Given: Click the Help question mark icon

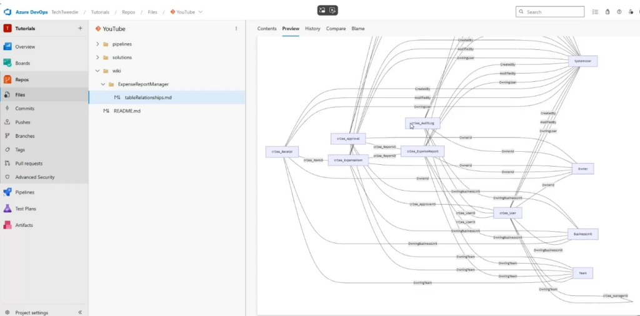Looking at the screenshot, I should point(619,12).
